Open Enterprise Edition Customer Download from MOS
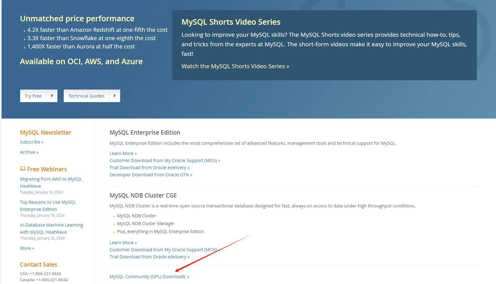 click(x=165, y=161)
